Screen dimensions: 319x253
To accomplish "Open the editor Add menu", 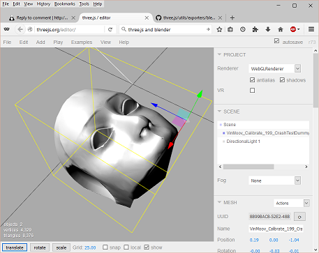I will (40, 42).
